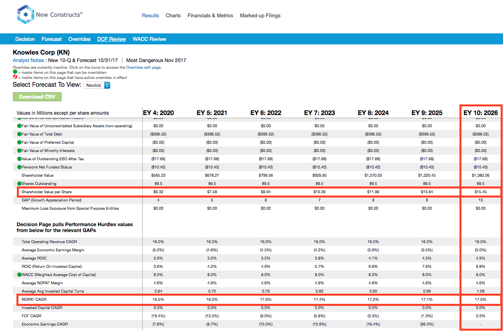Click green override dot for Pensions Net Funded Status
This screenshot has width=503, height=331.
[x=19, y=167]
